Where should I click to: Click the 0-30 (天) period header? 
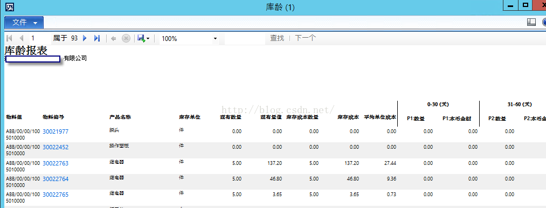pos(438,104)
